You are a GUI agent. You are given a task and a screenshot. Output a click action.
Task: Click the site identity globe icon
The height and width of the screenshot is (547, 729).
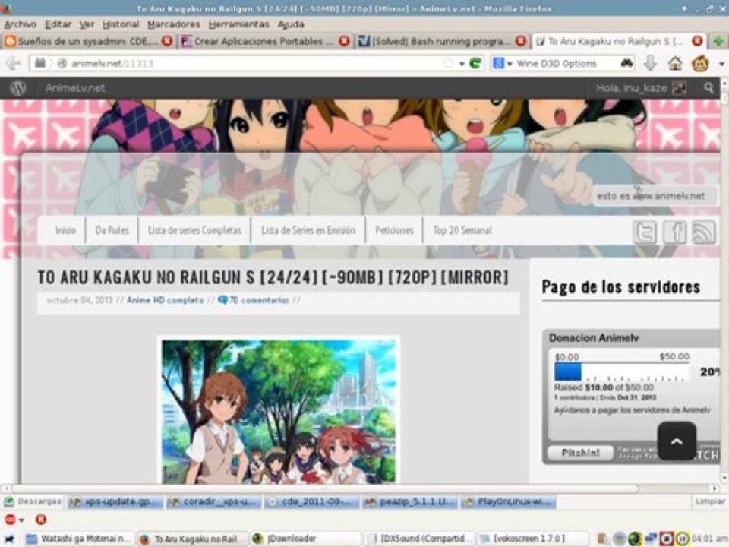pyautogui.click(x=62, y=63)
